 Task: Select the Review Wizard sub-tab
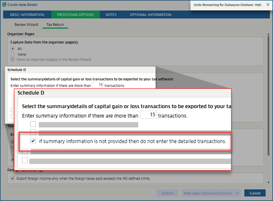point(26,25)
